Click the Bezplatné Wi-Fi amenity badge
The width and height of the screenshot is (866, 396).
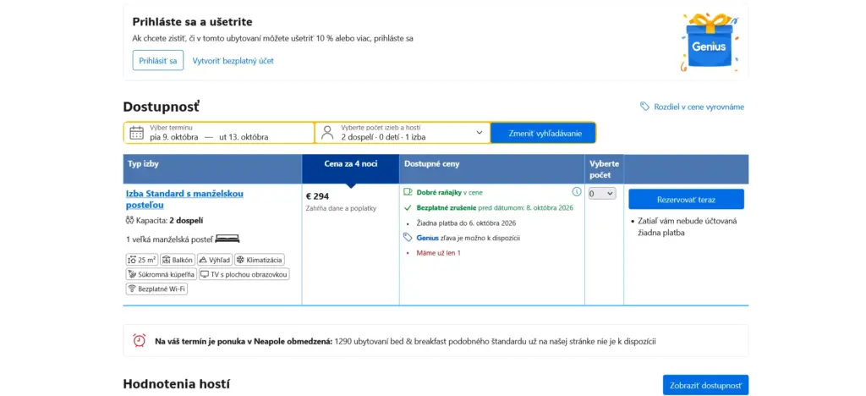click(x=156, y=289)
